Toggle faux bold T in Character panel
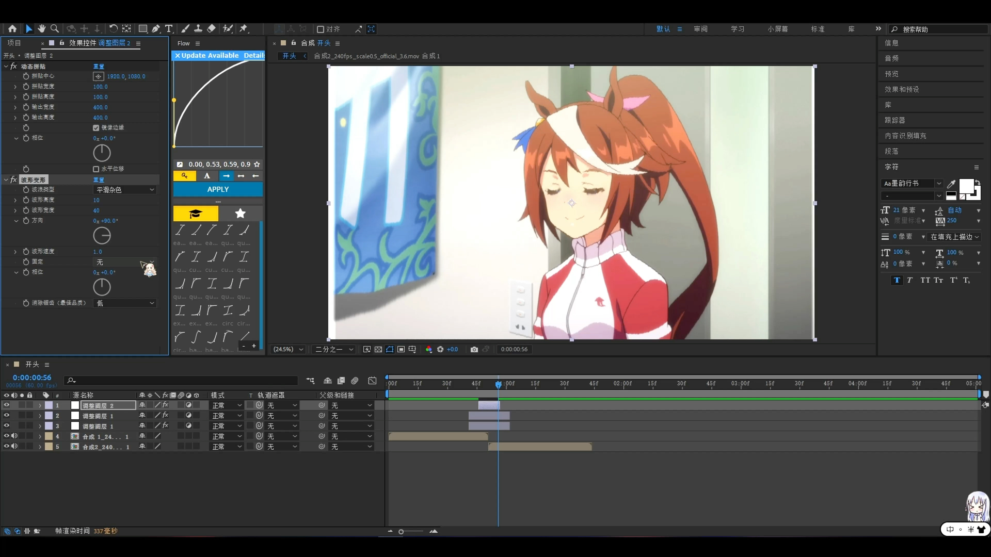Screen dimensions: 991x557 point(897,280)
